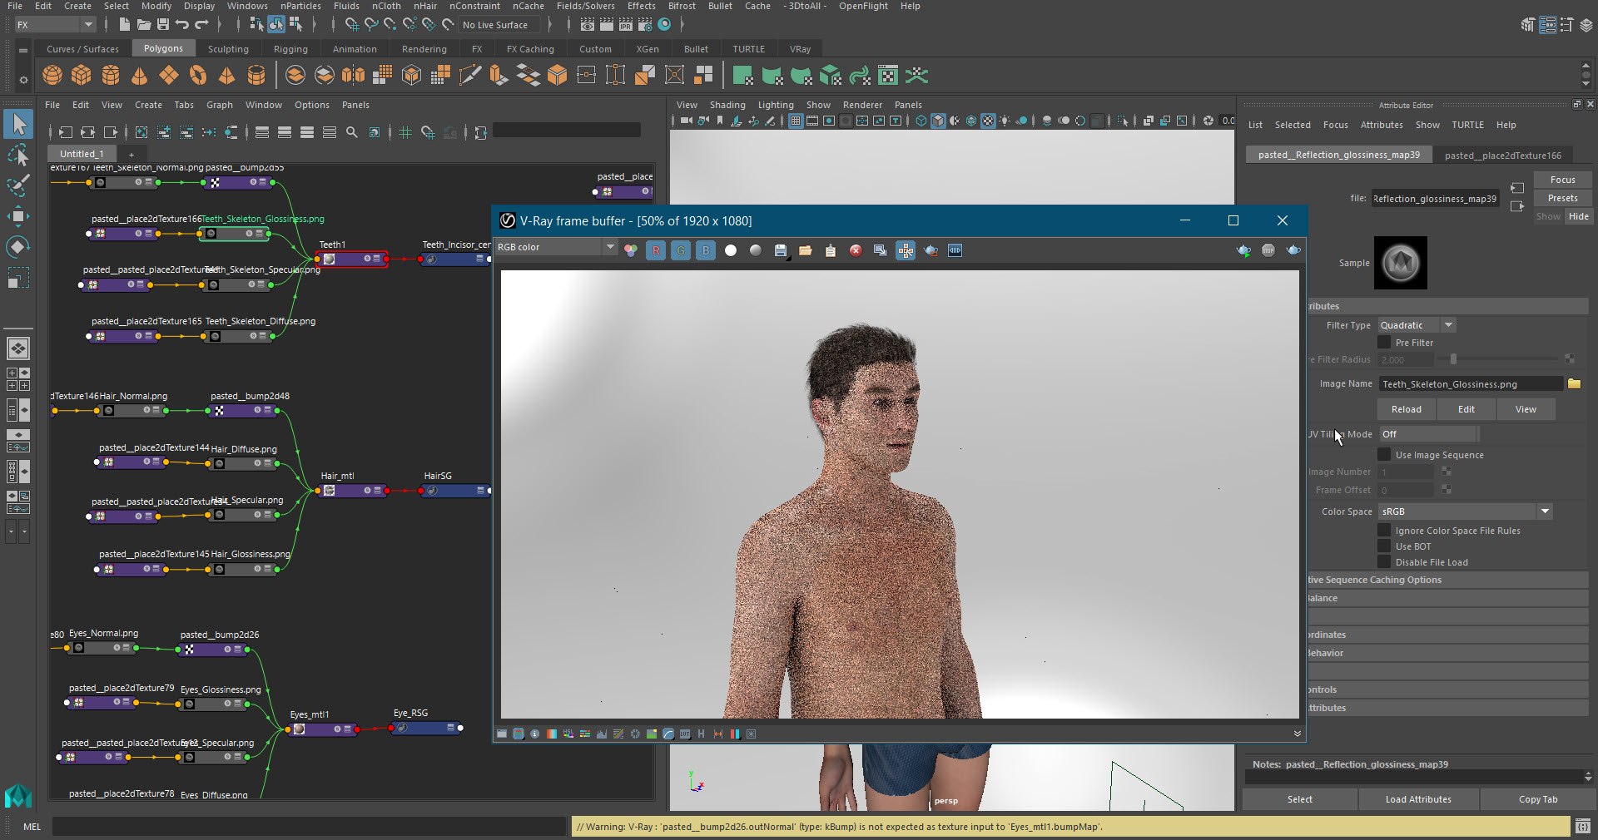Viewport: 1598px width, 840px height.
Task: Open the FX menu set dropdown
Action: 55,25
